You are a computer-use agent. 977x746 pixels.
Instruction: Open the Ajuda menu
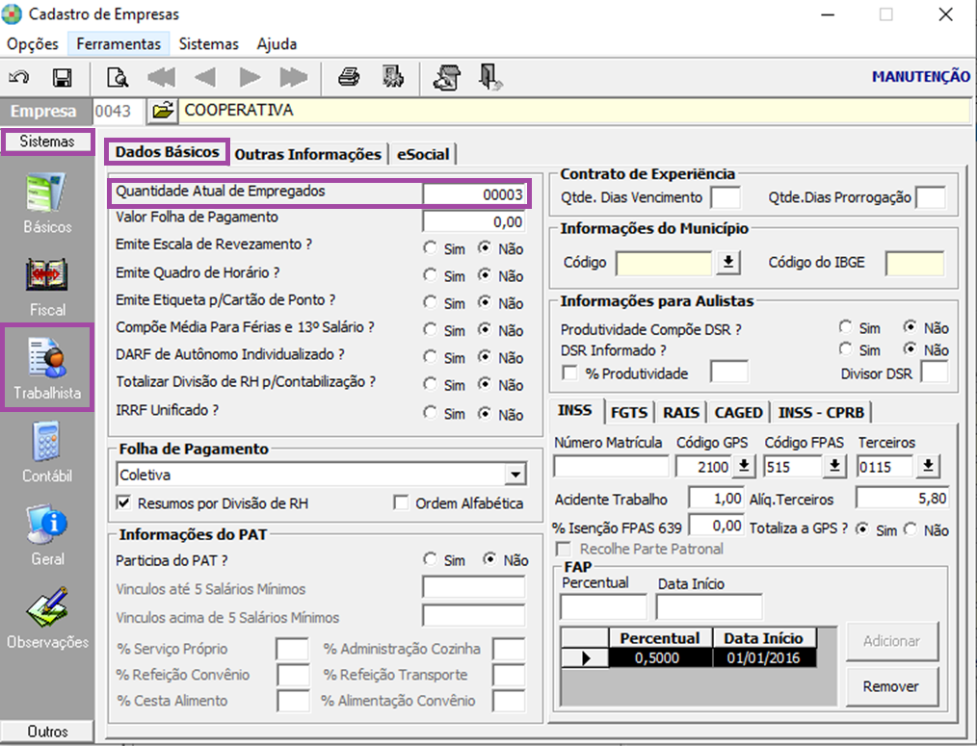[277, 44]
